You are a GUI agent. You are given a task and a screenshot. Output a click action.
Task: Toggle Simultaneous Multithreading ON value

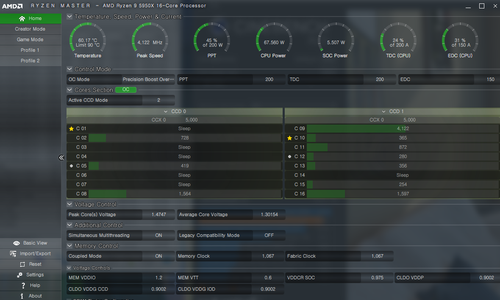tap(158, 235)
